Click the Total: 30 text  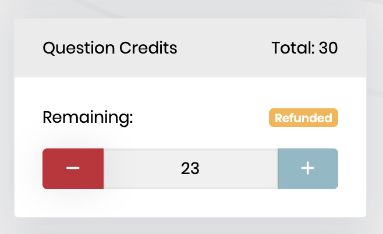coord(304,48)
